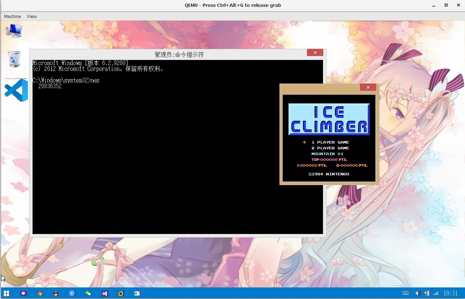Viewport: 465px width, 299px height.
Task: Open the volume control slider from the tray
Action: (418, 293)
